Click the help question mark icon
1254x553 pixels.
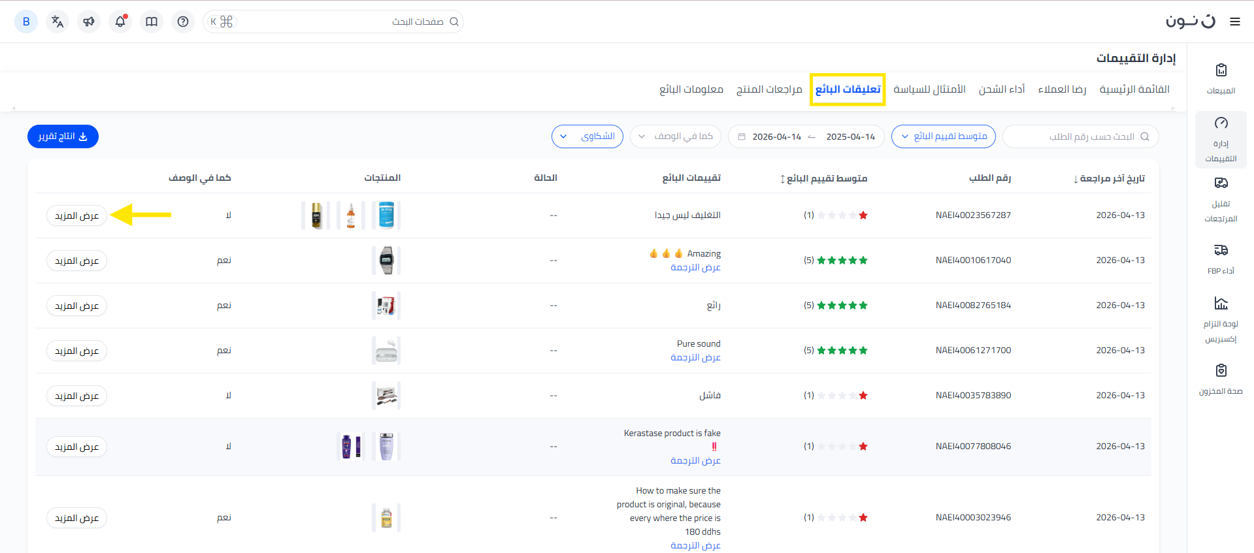tap(183, 22)
